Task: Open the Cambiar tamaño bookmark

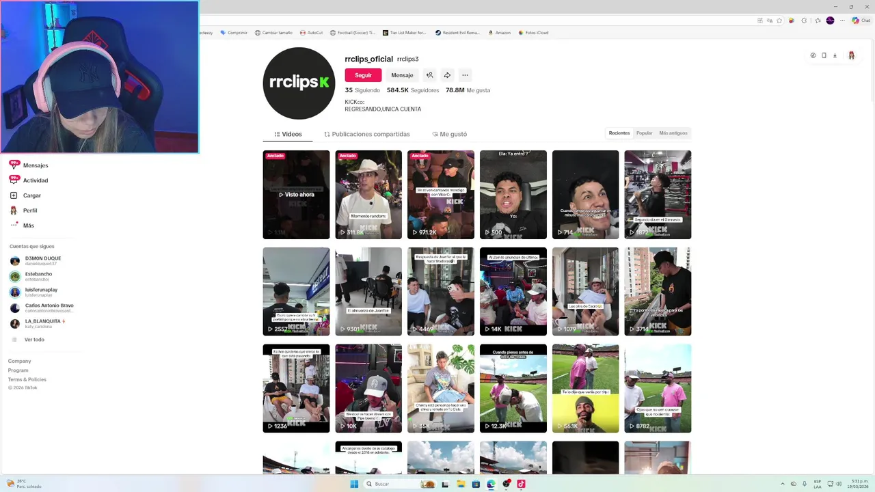Action: (273, 33)
